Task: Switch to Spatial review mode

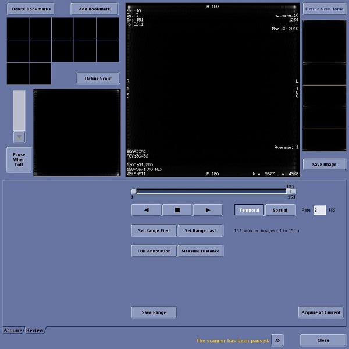Action: [280, 210]
